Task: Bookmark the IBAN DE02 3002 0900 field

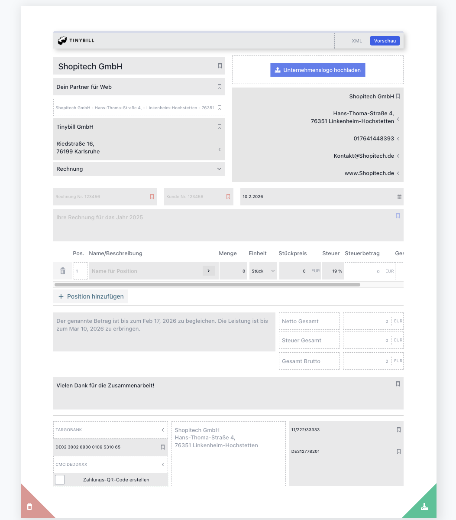Action: (x=164, y=447)
